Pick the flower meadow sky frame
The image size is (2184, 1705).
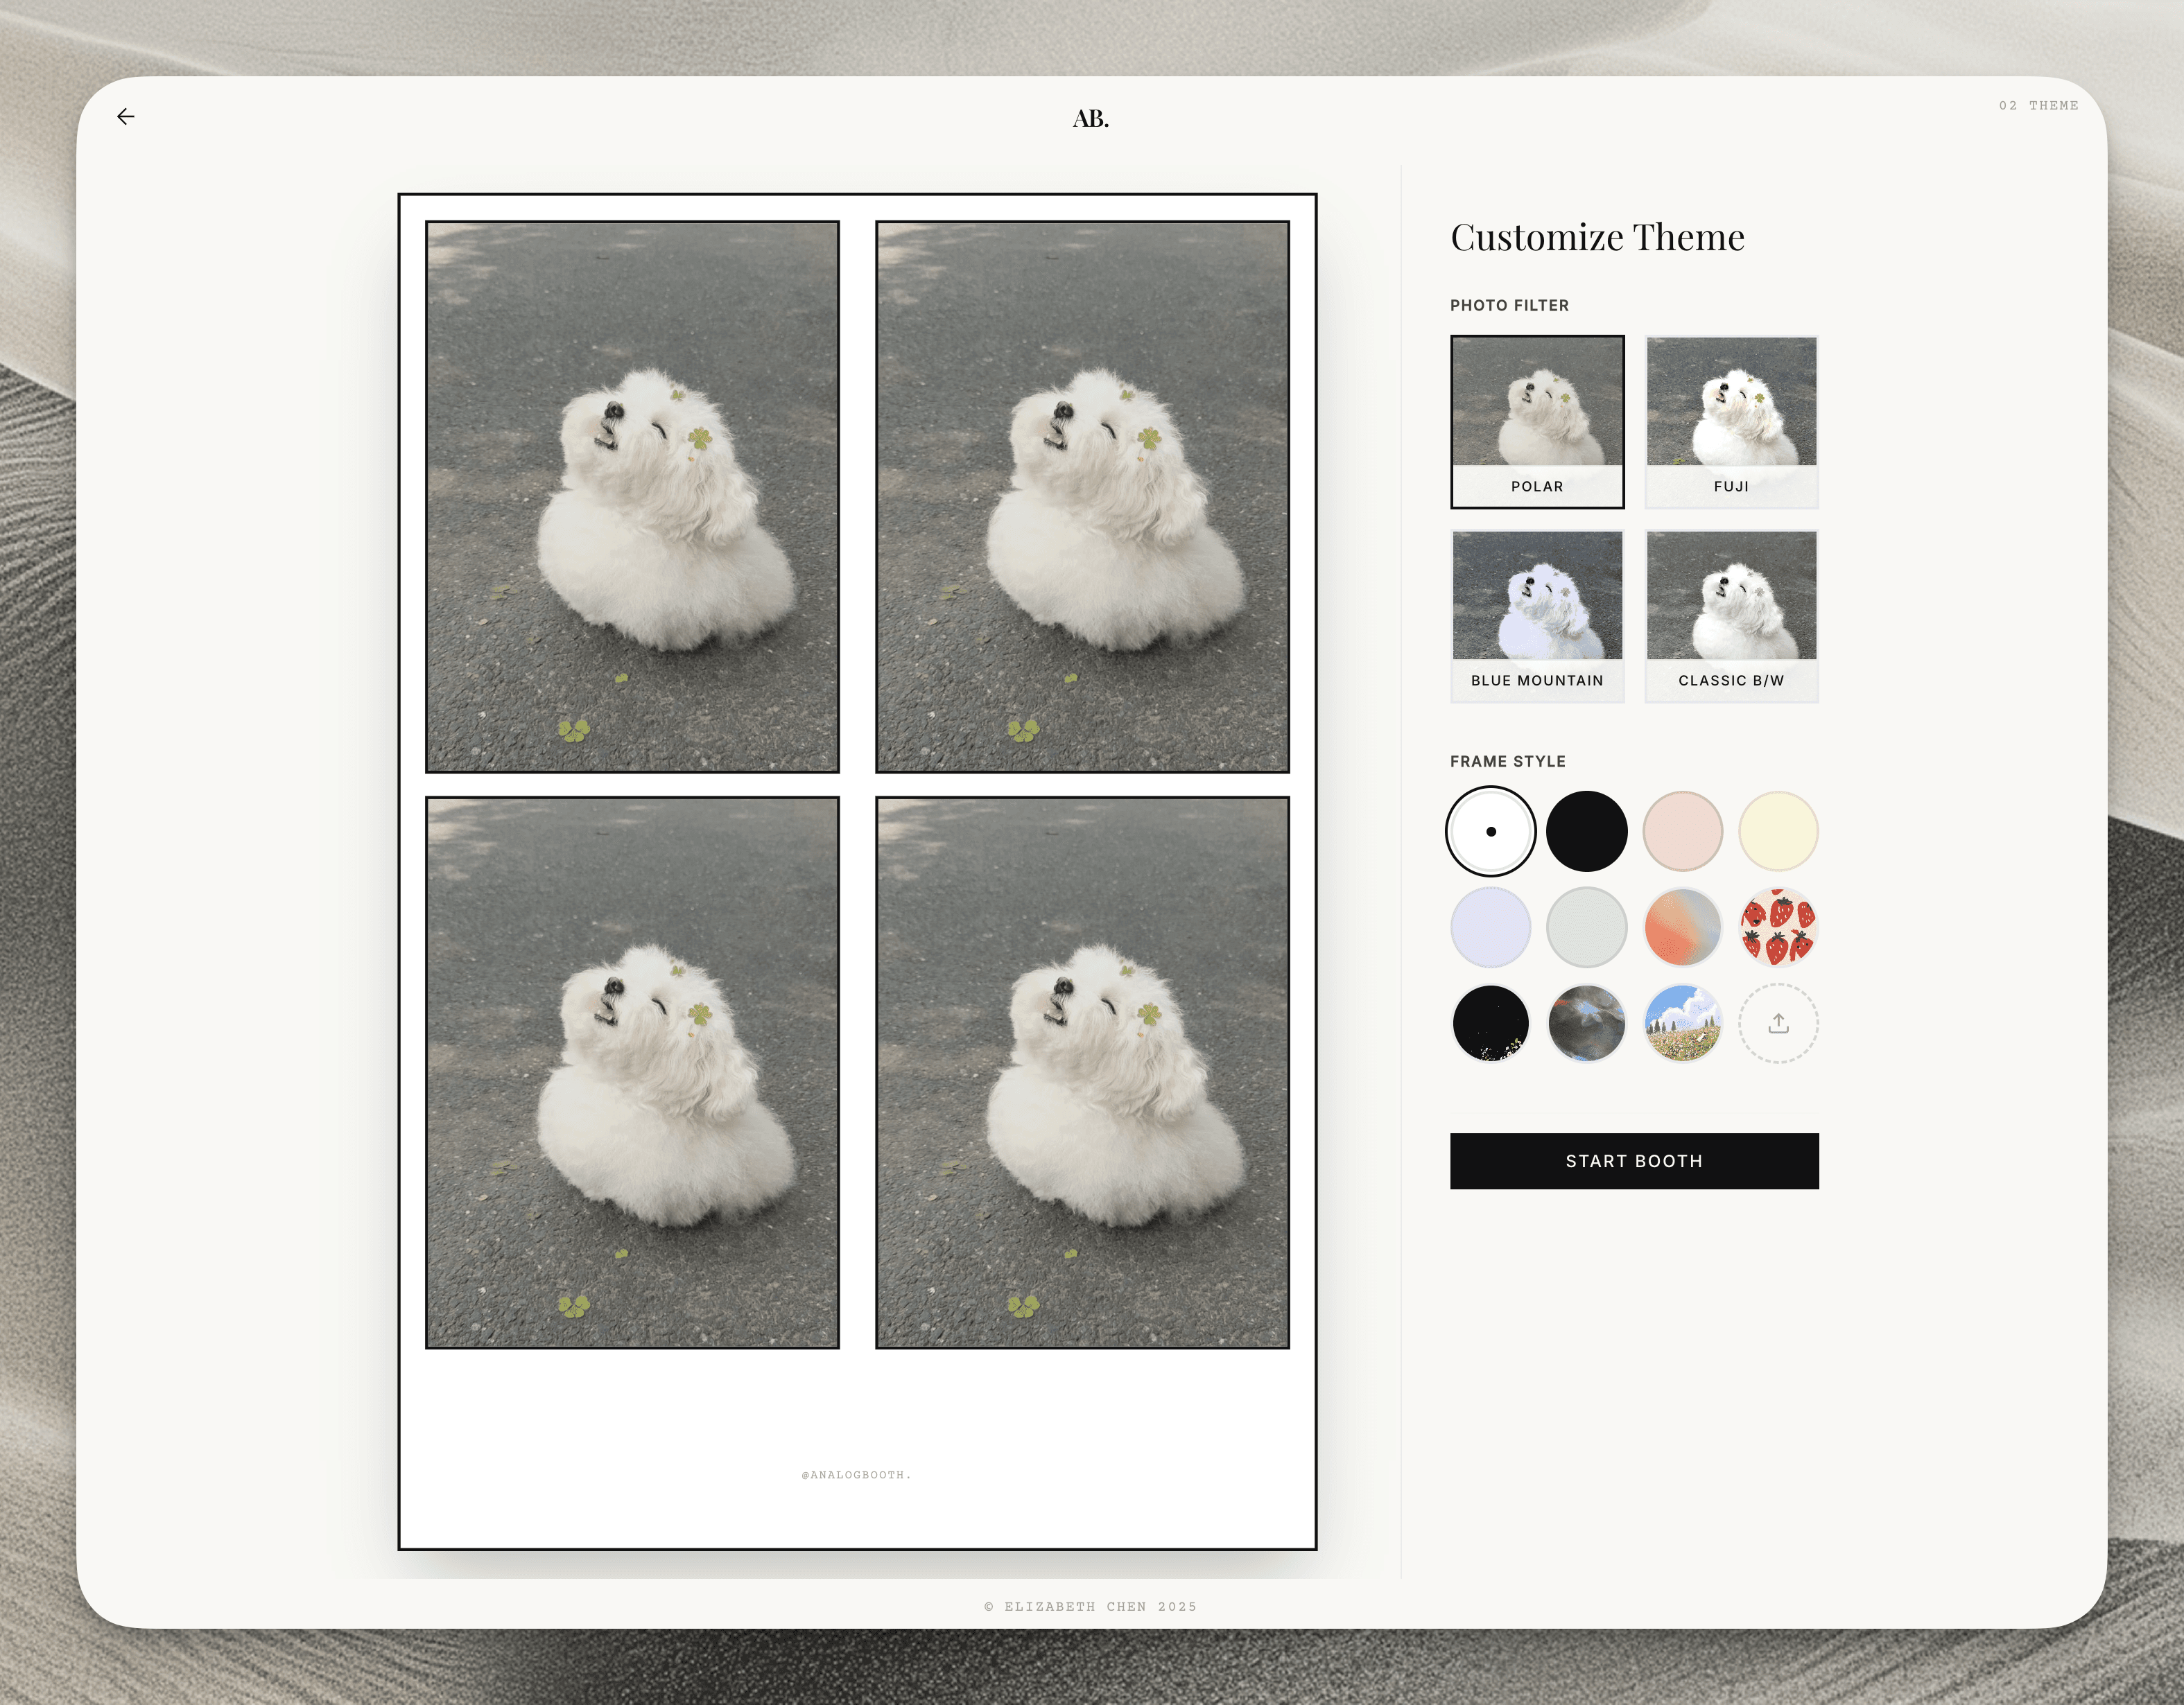coord(1682,1024)
